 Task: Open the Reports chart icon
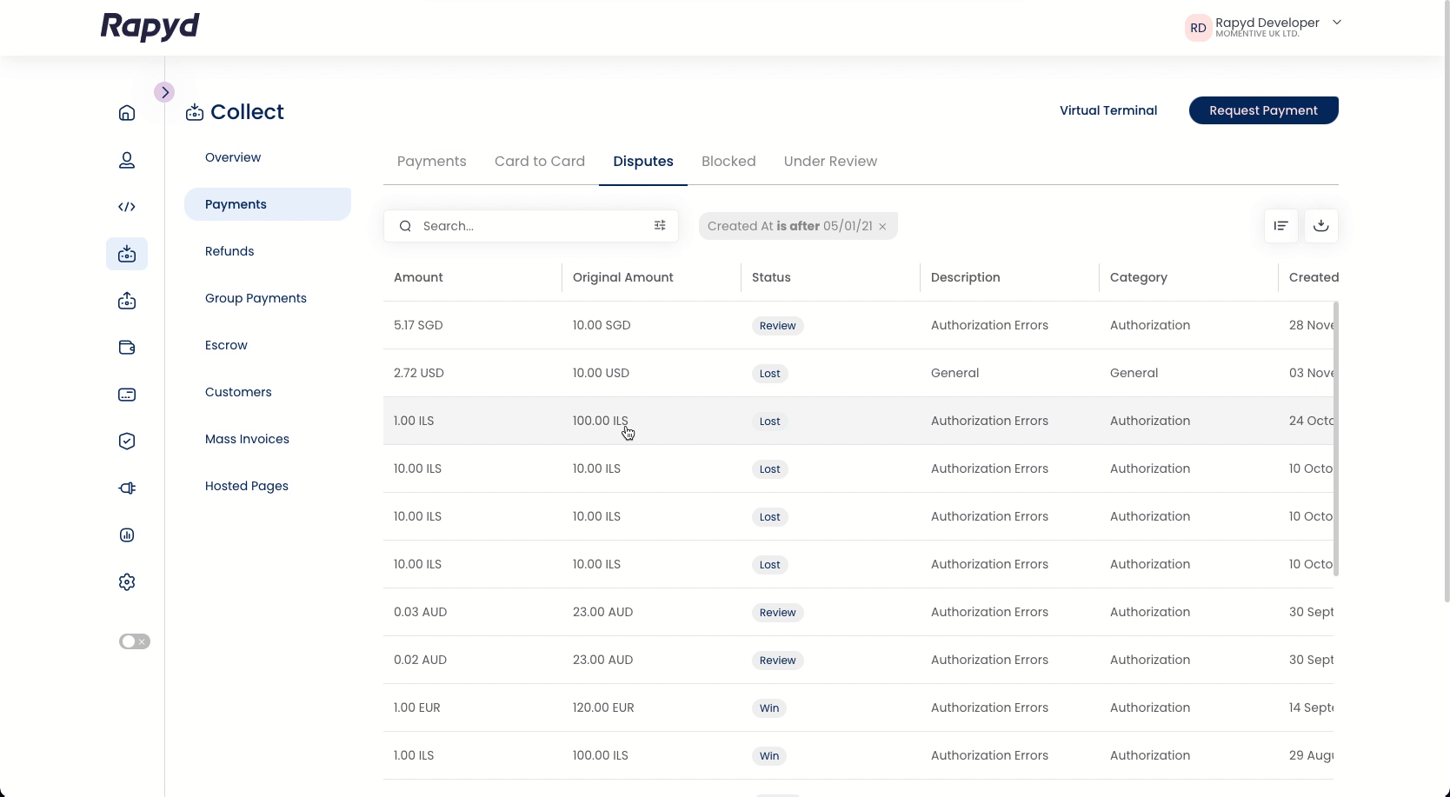tap(127, 535)
